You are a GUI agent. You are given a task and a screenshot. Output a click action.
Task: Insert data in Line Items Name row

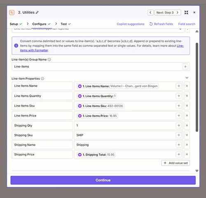pos(179,86)
